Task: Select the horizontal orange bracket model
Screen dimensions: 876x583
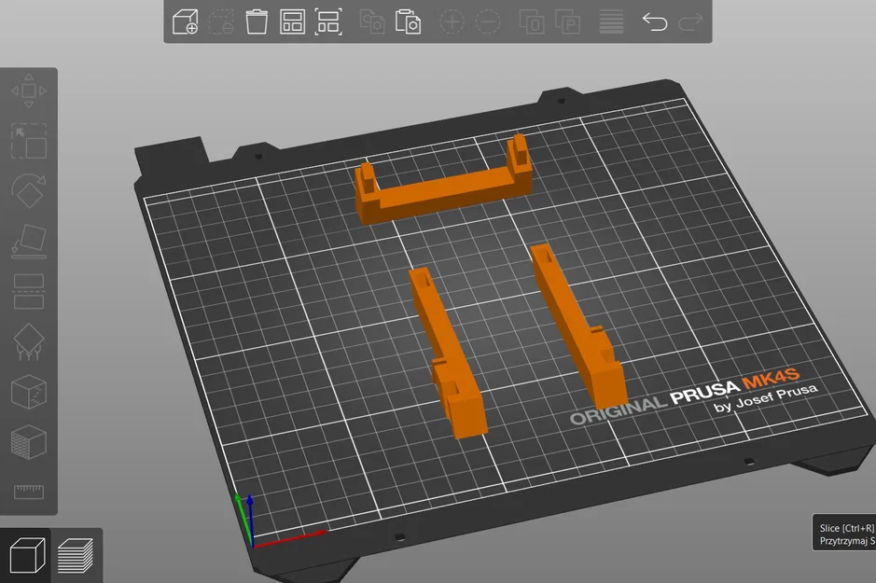Action: click(438, 187)
